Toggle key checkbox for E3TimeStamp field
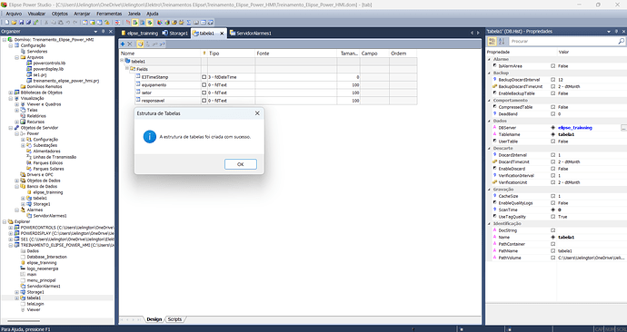Viewport: 627px width, 332px height. click(204, 77)
